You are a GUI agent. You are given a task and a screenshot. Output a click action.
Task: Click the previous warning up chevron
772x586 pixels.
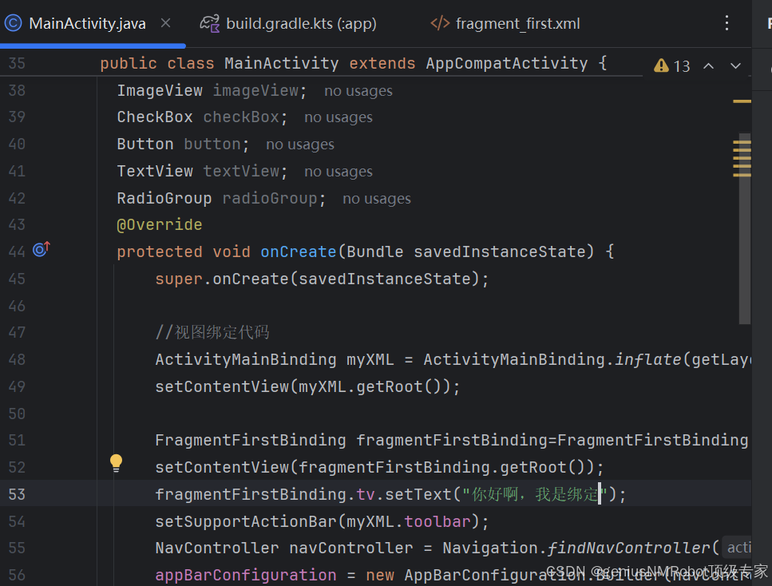[709, 66]
